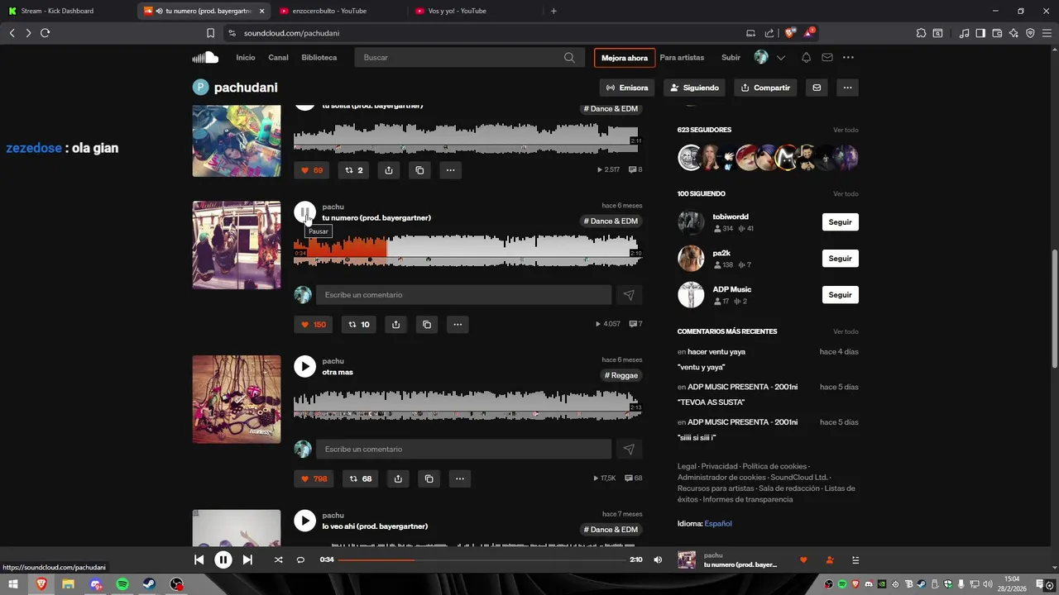Repost tu numero with 10 reposts

pyautogui.click(x=359, y=324)
